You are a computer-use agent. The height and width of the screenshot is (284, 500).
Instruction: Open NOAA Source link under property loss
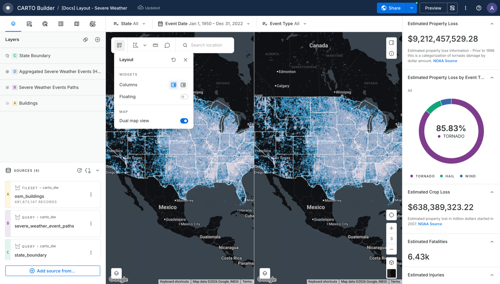tap(445, 61)
